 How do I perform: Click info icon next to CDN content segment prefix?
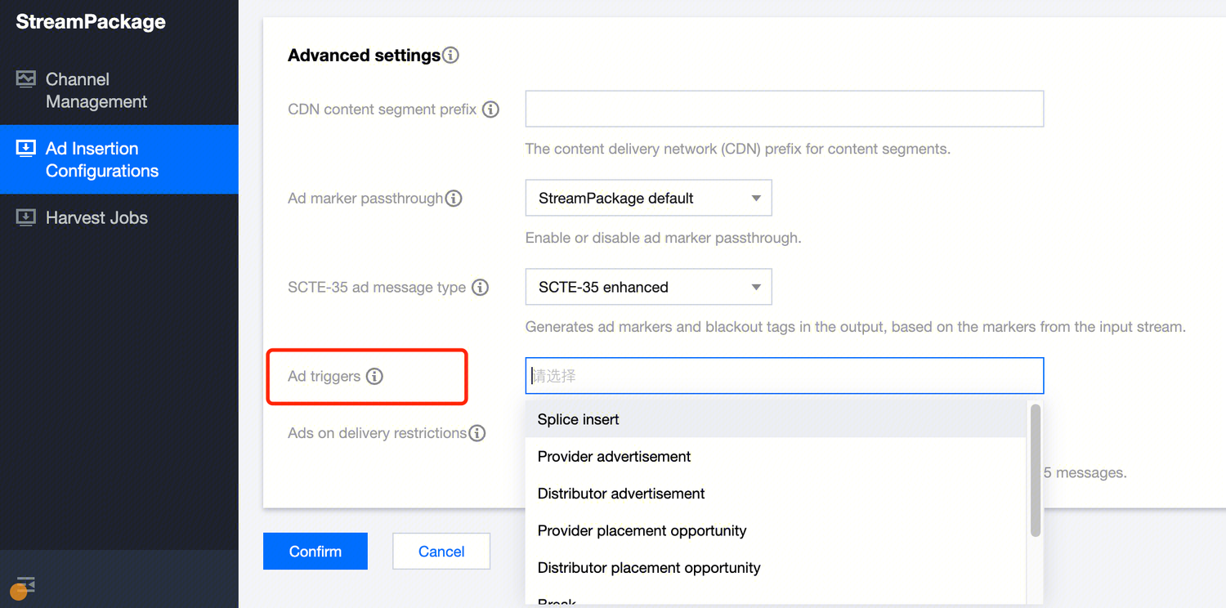click(x=490, y=110)
